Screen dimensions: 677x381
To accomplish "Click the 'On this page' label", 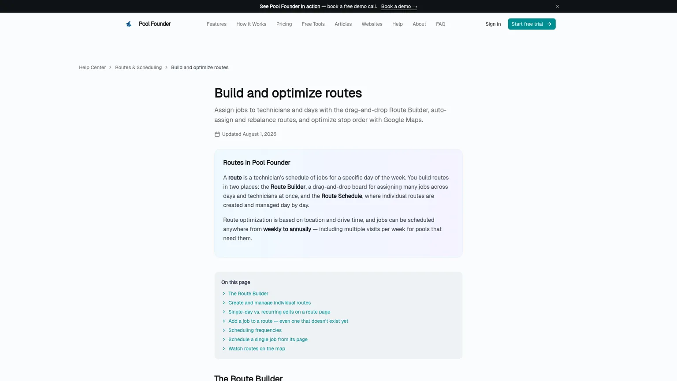I will coord(236,282).
